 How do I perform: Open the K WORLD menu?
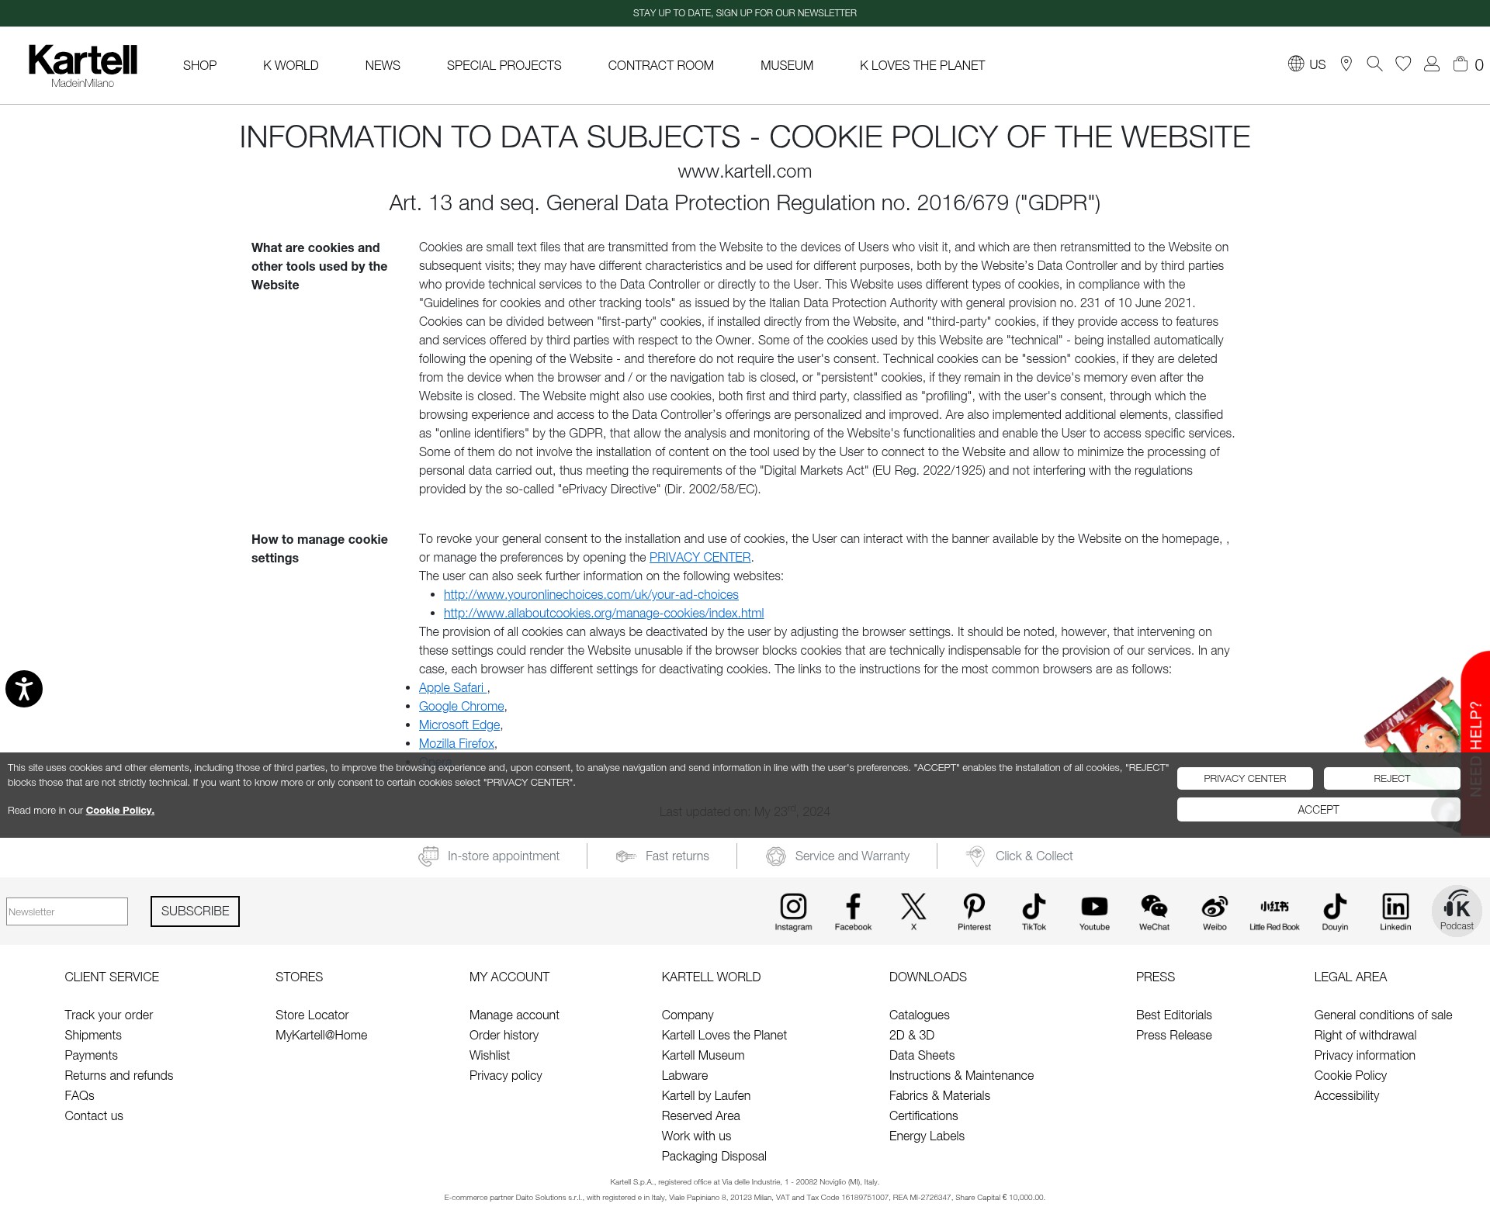[291, 65]
